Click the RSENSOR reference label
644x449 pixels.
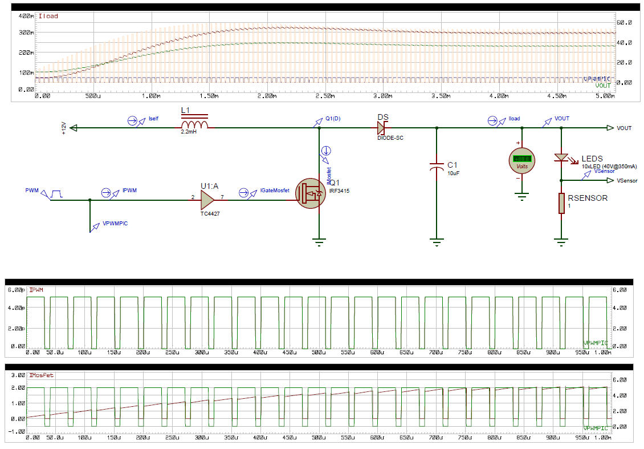tap(588, 198)
